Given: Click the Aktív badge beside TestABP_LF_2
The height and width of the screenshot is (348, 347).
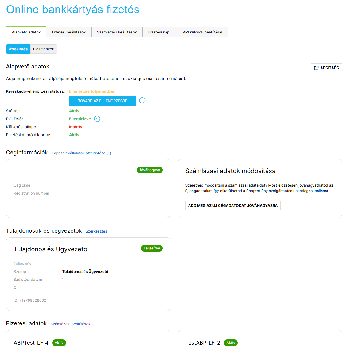Looking at the screenshot, I should pos(231,343).
